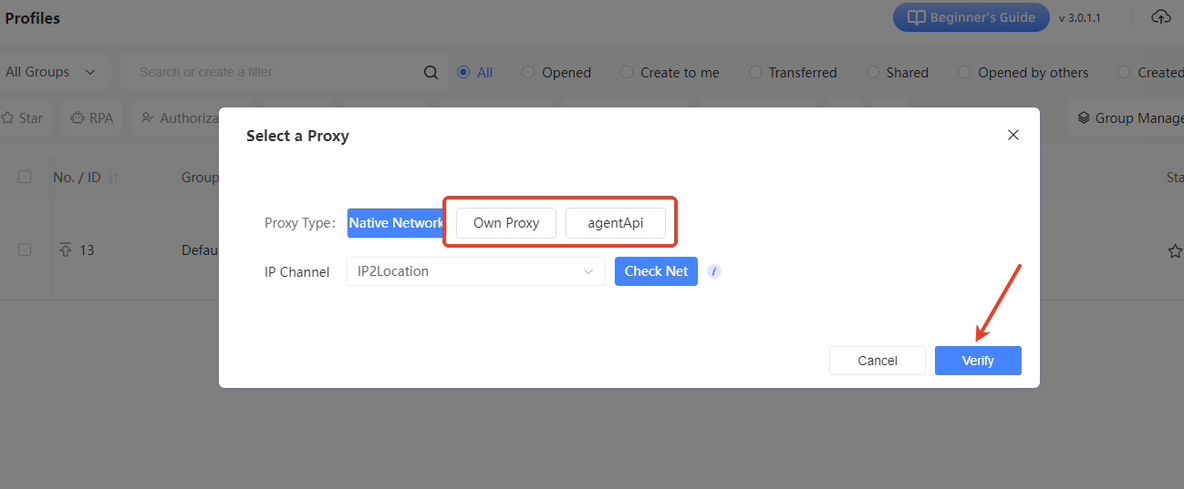Toggle the select-all checkbox in table header
Screen dimensions: 1184x489
25,178
